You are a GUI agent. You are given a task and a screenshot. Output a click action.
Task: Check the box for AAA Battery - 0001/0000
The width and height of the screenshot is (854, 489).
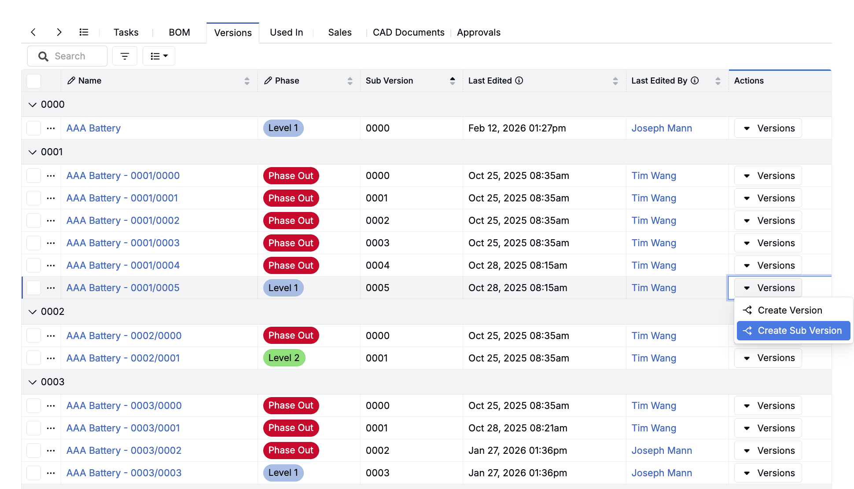34,176
